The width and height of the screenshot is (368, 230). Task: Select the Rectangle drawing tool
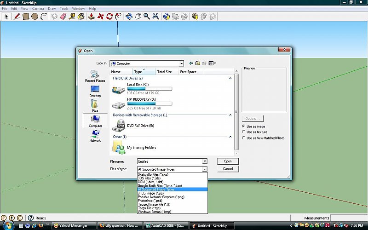[26, 17]
